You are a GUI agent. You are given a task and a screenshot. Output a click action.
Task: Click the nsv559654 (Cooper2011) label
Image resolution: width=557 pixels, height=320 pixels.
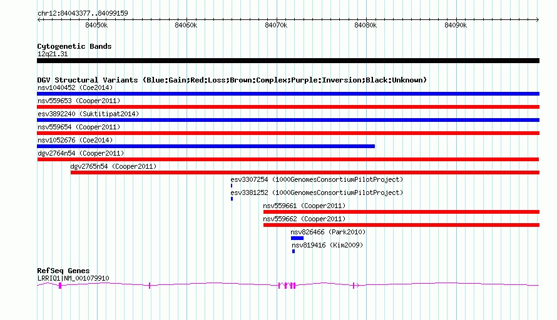click(x=79, y=127)
